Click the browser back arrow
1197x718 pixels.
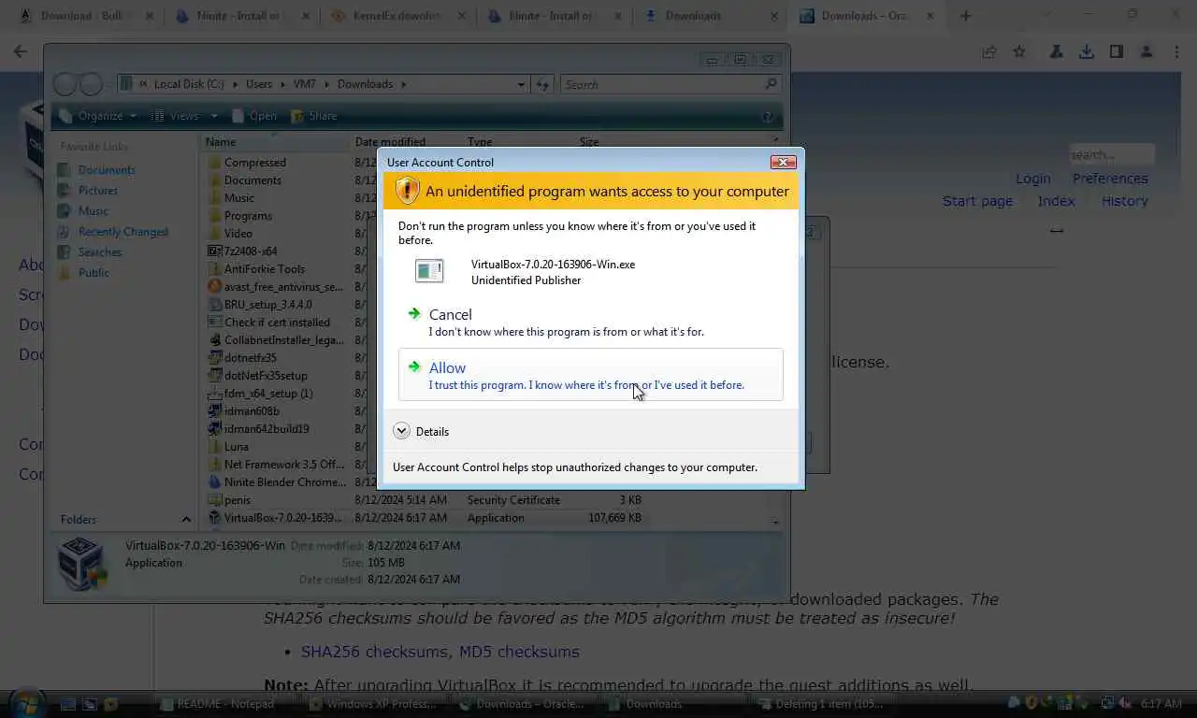click(21, 52)
